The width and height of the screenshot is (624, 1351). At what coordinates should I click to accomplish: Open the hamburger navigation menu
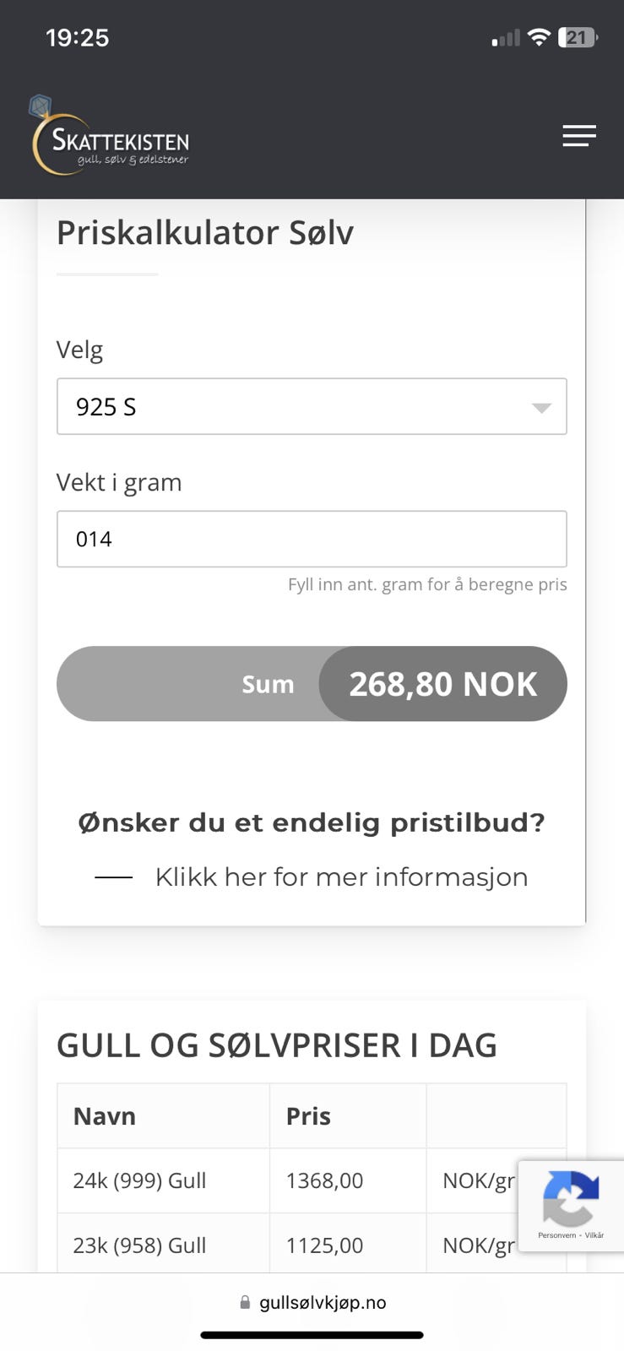(x=579, y=136)
